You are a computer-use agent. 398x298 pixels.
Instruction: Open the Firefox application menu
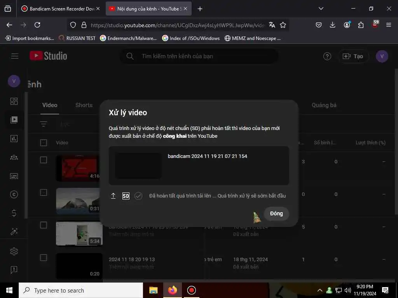[x=388, y=25]
